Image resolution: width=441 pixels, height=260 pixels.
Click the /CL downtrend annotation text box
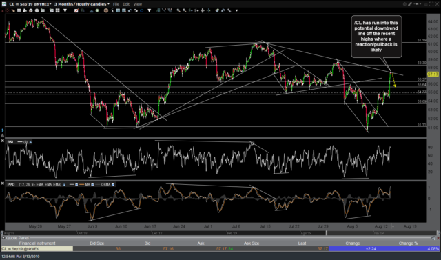(376, 37)
